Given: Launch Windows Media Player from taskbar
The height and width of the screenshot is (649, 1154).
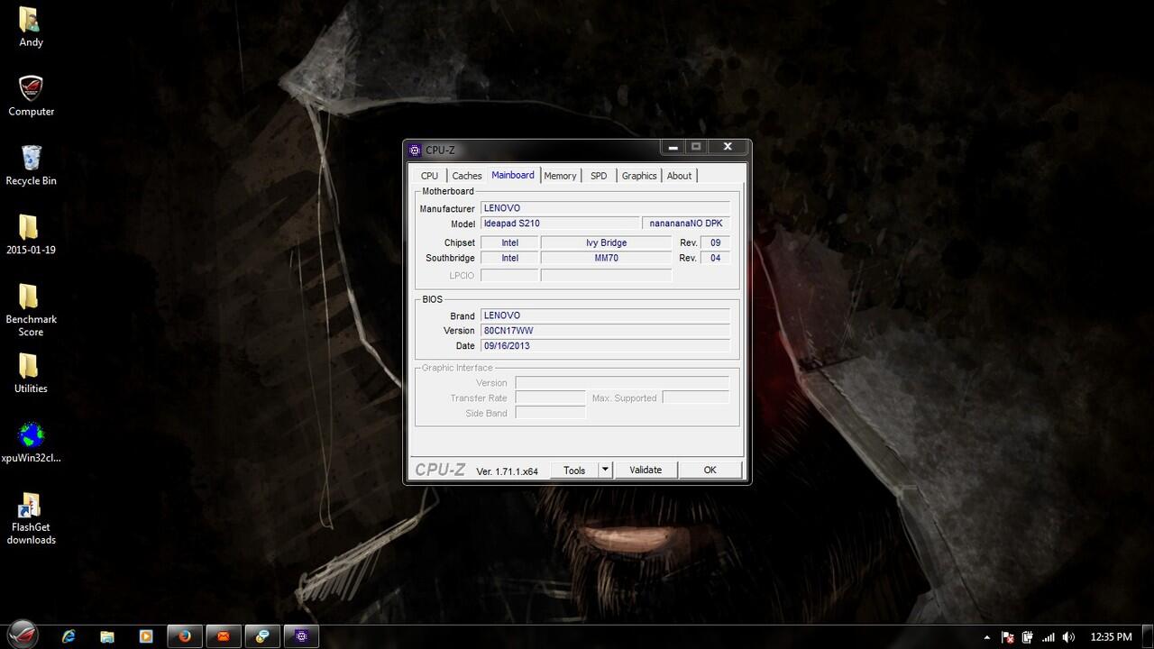Looking at the screenshot, I should tap(145, 636).
